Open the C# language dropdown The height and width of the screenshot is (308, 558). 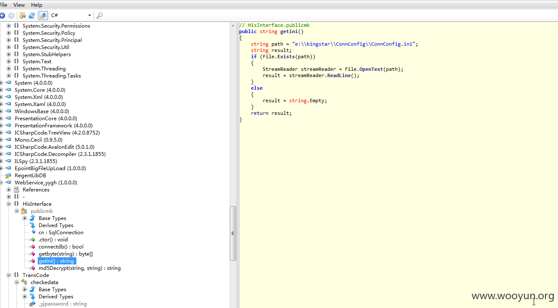coord(70,16)
